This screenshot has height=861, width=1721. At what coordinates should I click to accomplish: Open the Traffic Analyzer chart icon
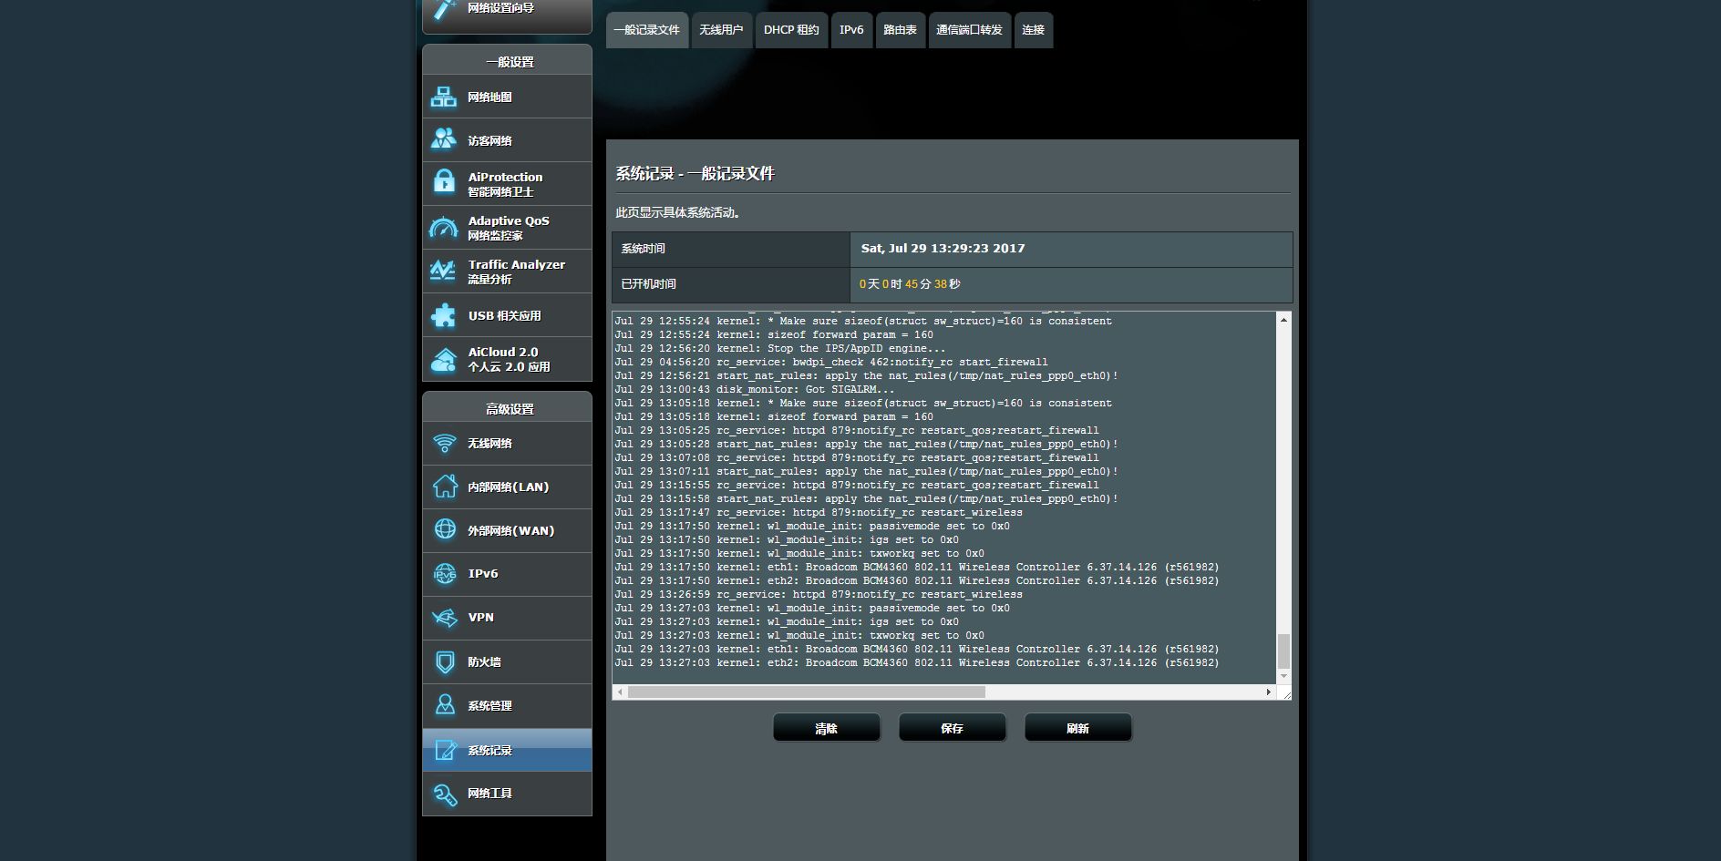pyautogui.click(x=444, y=271)
